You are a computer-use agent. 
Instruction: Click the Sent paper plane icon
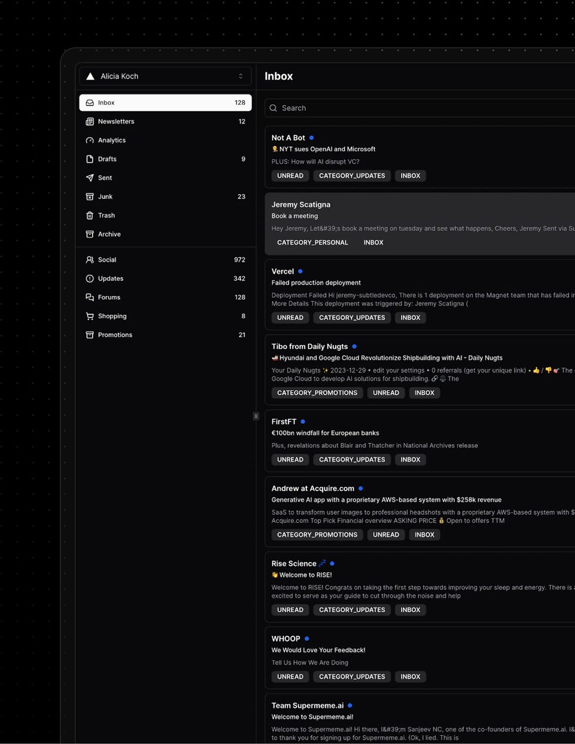click(x=90, y=178)
